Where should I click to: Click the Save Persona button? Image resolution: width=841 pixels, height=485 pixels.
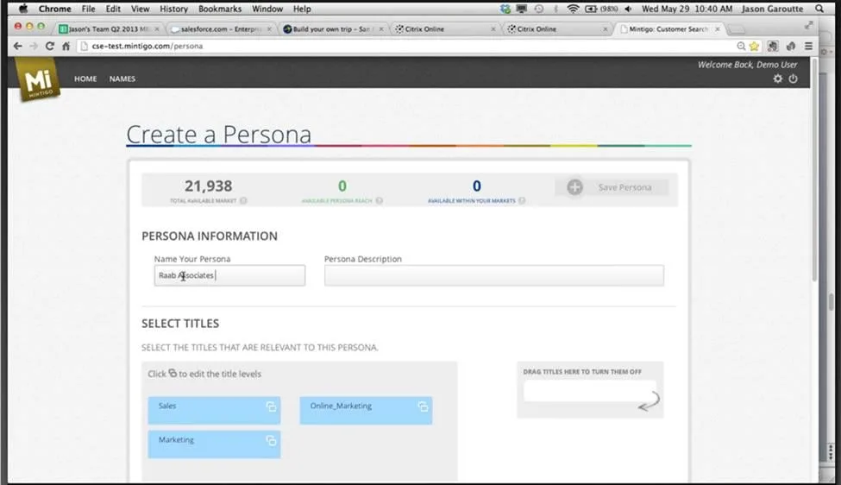pos(612,187)
